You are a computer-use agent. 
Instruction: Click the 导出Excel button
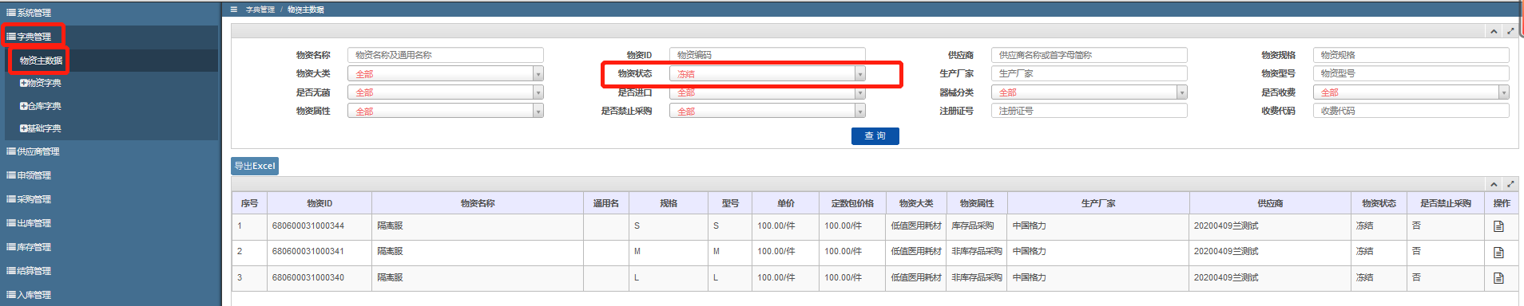(255, 166)
